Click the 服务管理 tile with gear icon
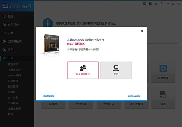Viewport: 182px width, 127px height. 163,72
